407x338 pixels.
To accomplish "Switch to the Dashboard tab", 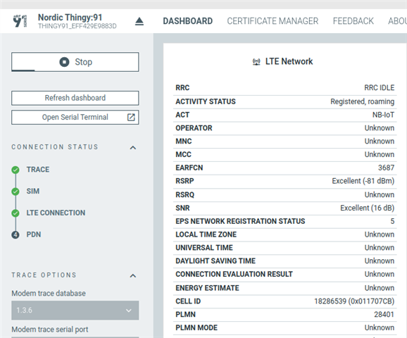I will [x=188, y=21].
